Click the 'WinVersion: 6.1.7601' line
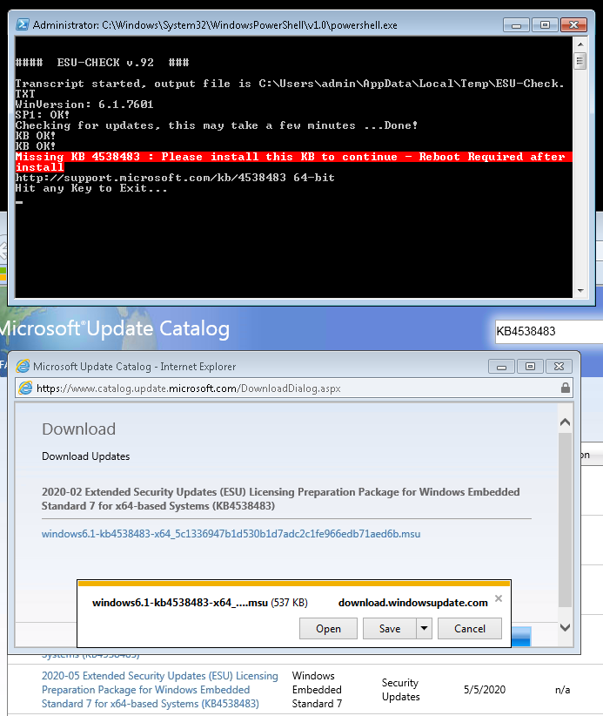This screenshot has height=716, width=603. (x=84, y=105)
